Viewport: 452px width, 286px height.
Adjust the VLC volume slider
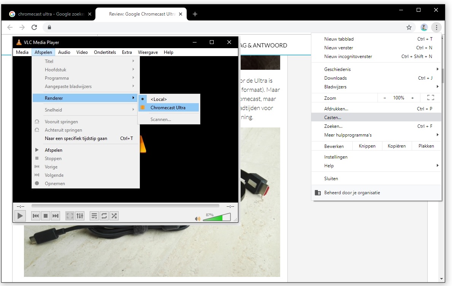tap(217, 218)
